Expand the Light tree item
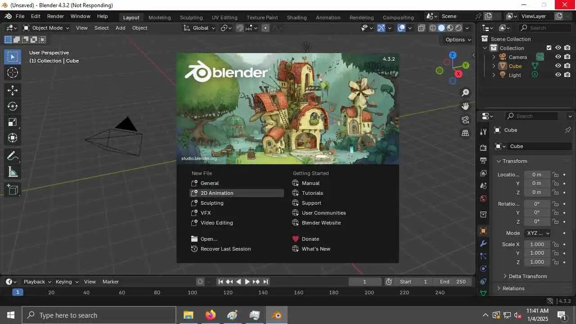Screen dimensions: 576x324 coord(494,75)
